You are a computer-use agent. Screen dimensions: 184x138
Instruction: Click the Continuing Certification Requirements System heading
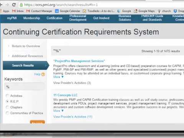point(81,32)
